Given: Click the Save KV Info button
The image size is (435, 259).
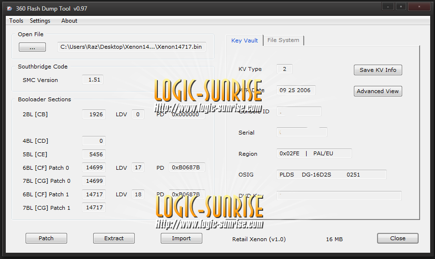Looking at the screenshot, I should tap(378, 70).
